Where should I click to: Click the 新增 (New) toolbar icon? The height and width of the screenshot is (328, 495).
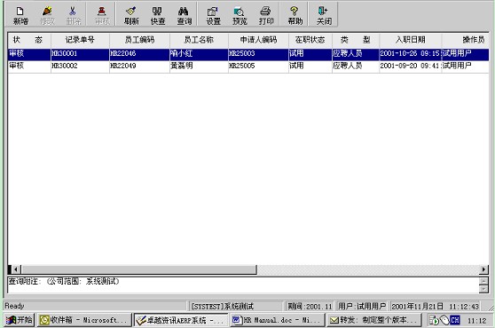coord(20,15)
